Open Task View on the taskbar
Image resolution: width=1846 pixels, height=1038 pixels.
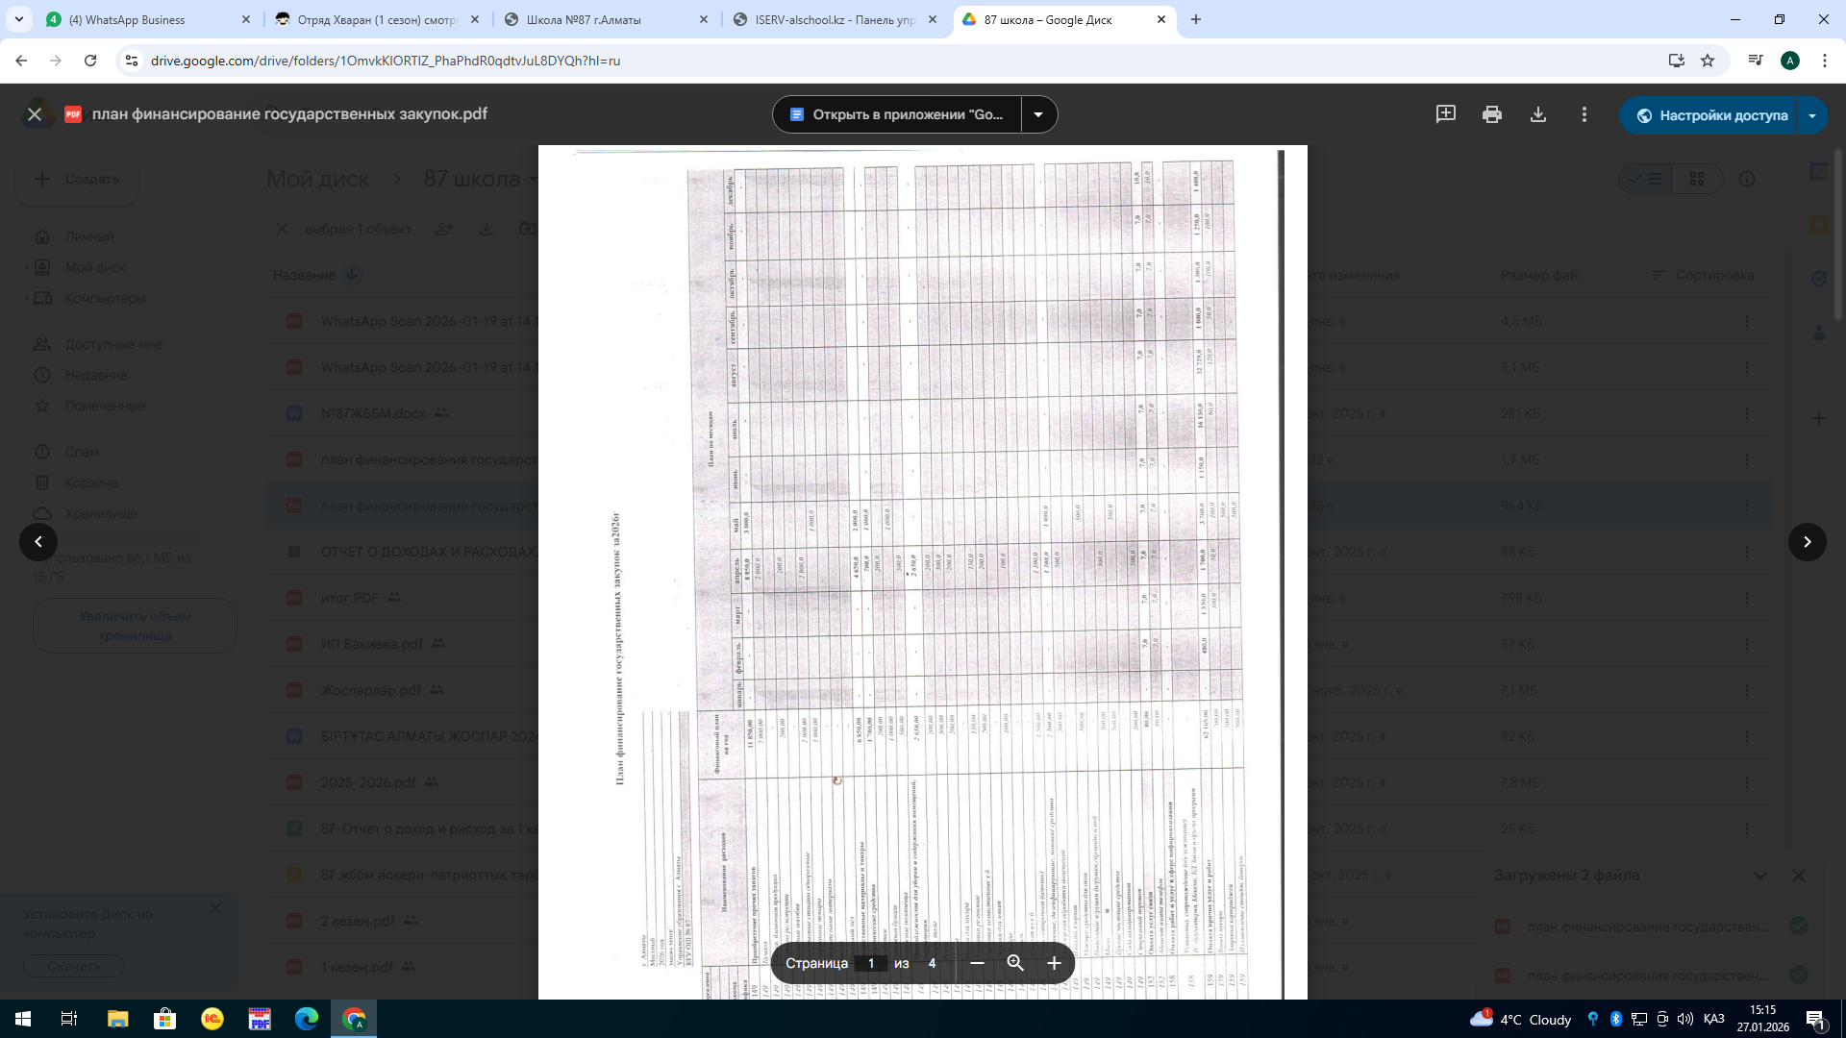[x=69, y=1019]
